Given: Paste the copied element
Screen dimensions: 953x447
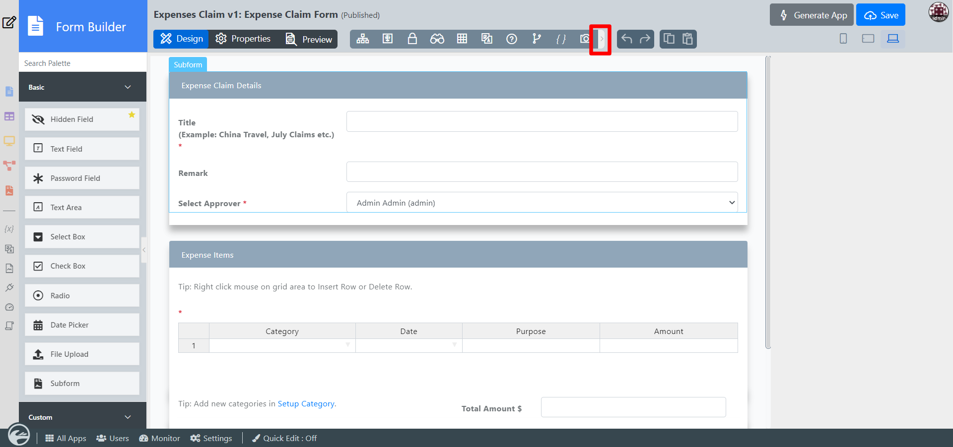Looking at the screenshot, I should (687, 39).
